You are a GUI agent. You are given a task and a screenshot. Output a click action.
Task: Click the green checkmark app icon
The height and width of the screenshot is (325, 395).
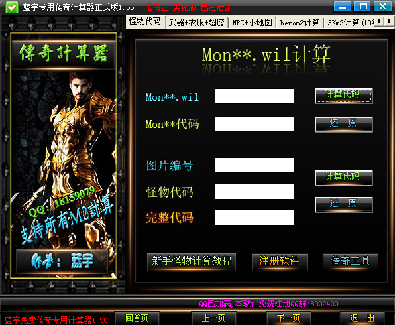point(11,7)
